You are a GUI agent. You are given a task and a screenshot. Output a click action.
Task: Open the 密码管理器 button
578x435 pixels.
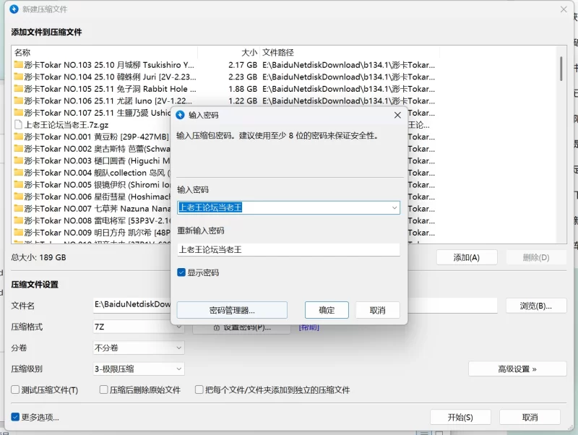(x=232, y=310)
